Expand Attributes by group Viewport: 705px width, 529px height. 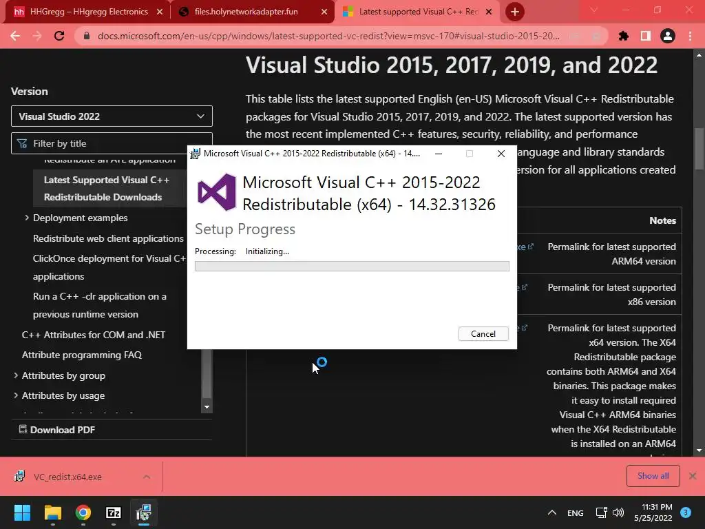(x=16, y=375)
